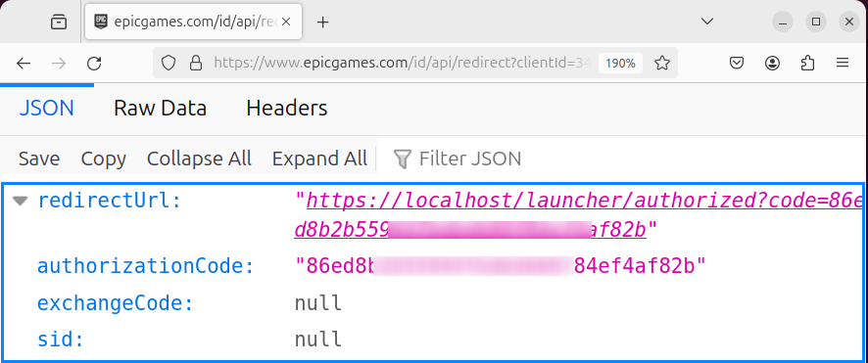
Task: Save page to Pocket
Action: tap(737, 63)
